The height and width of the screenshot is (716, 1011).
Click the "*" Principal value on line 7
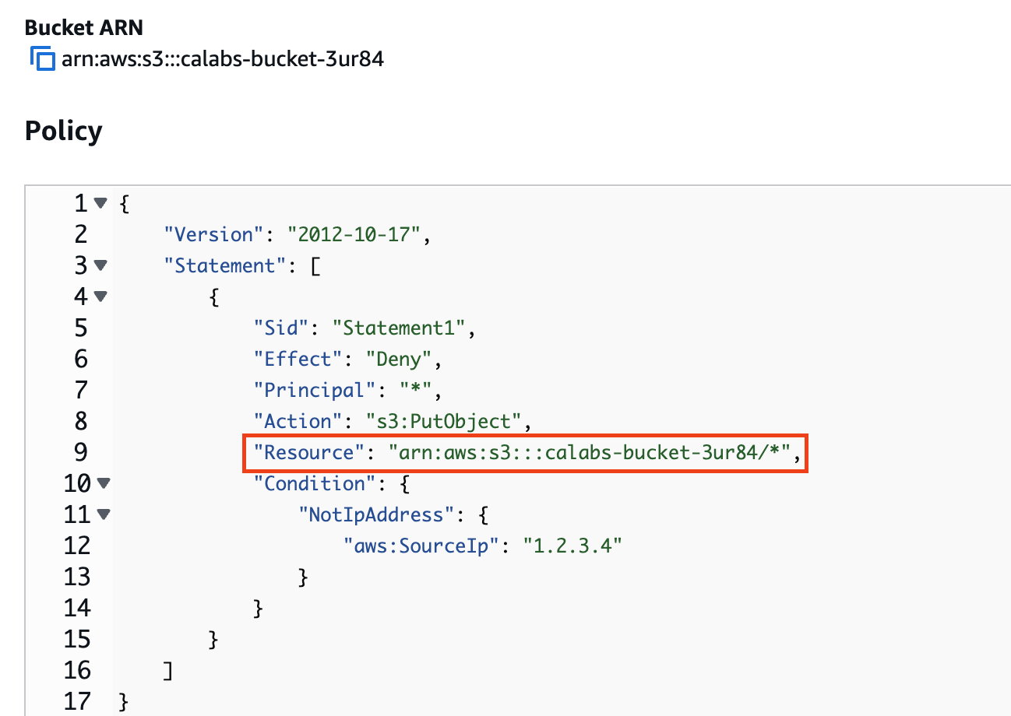click(x=416, y=390)
